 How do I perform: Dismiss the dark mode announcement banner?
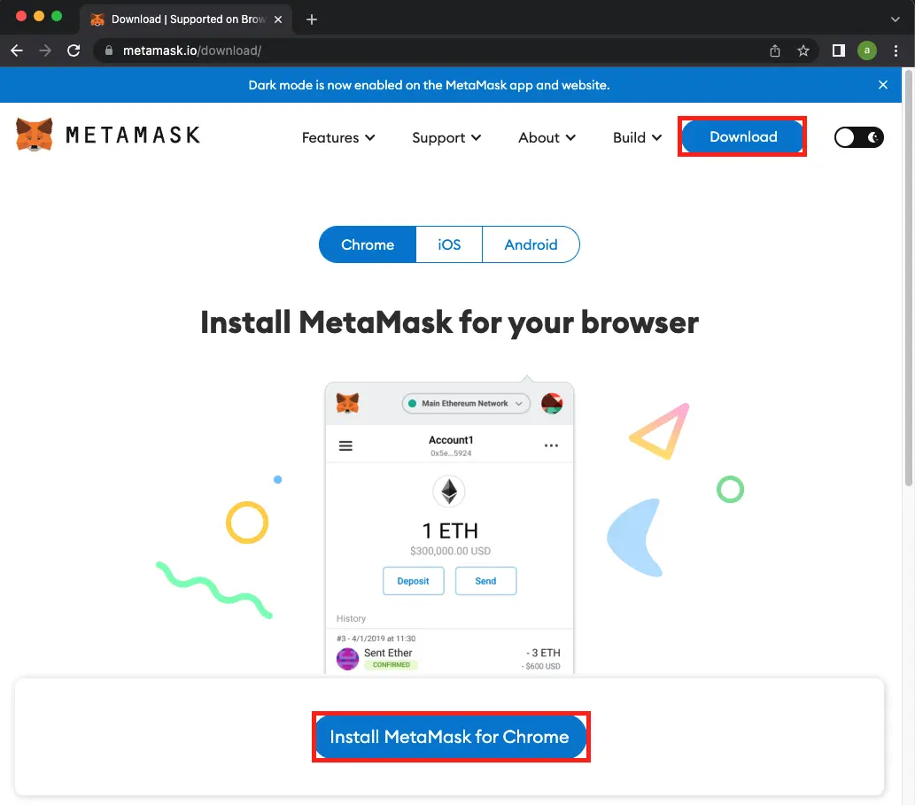click(x=883, y=85)
